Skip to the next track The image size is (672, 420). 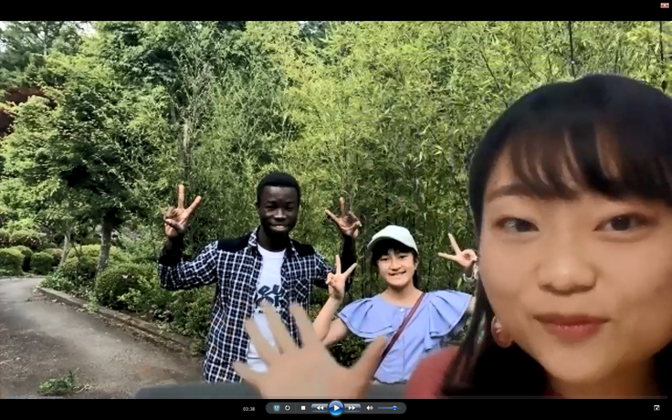352,408
